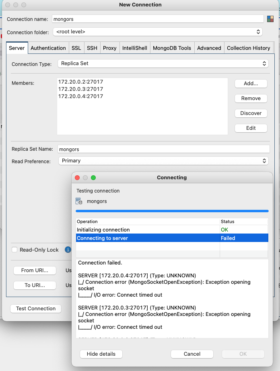Click the mongors database icon in Connecting dialog
Screen dimensions: 280x371
[79, 201]
